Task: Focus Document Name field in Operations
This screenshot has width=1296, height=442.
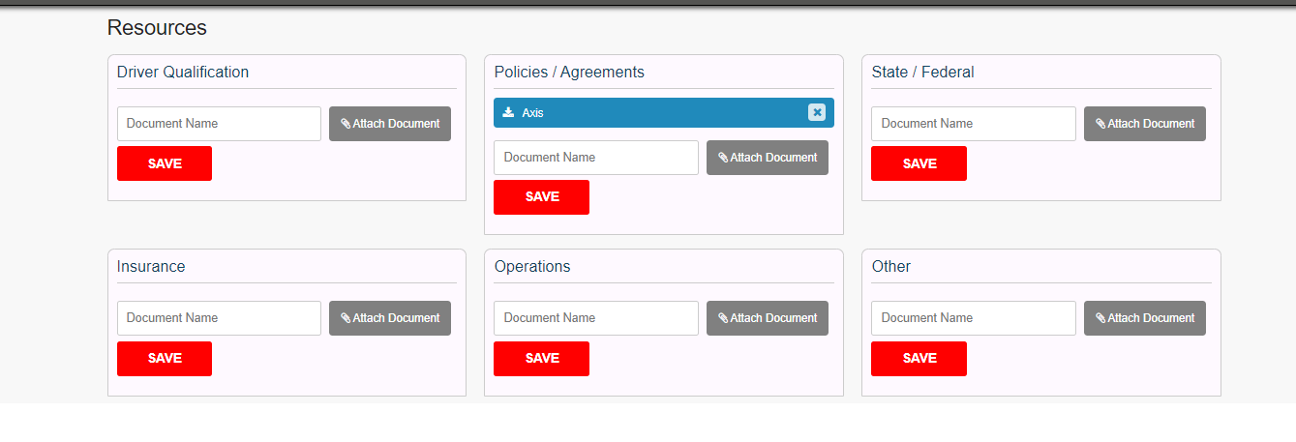Action: pyautogui.click(x=596, y=318)
